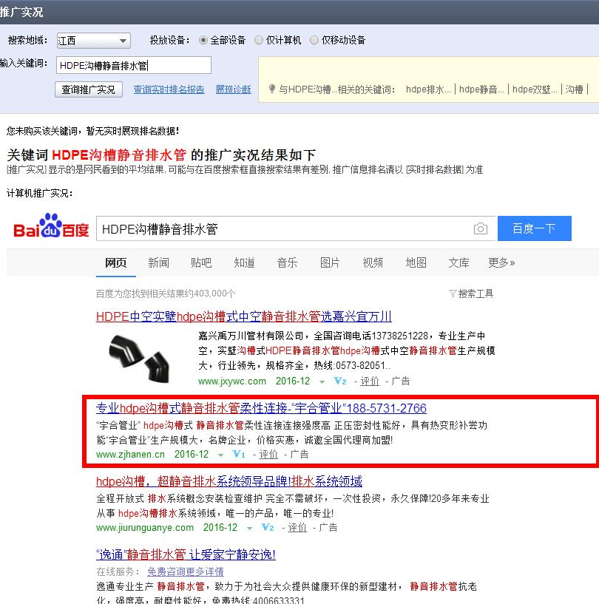Click V2 credibility badge for www.jiurunguanye.com

pos(268,527)
